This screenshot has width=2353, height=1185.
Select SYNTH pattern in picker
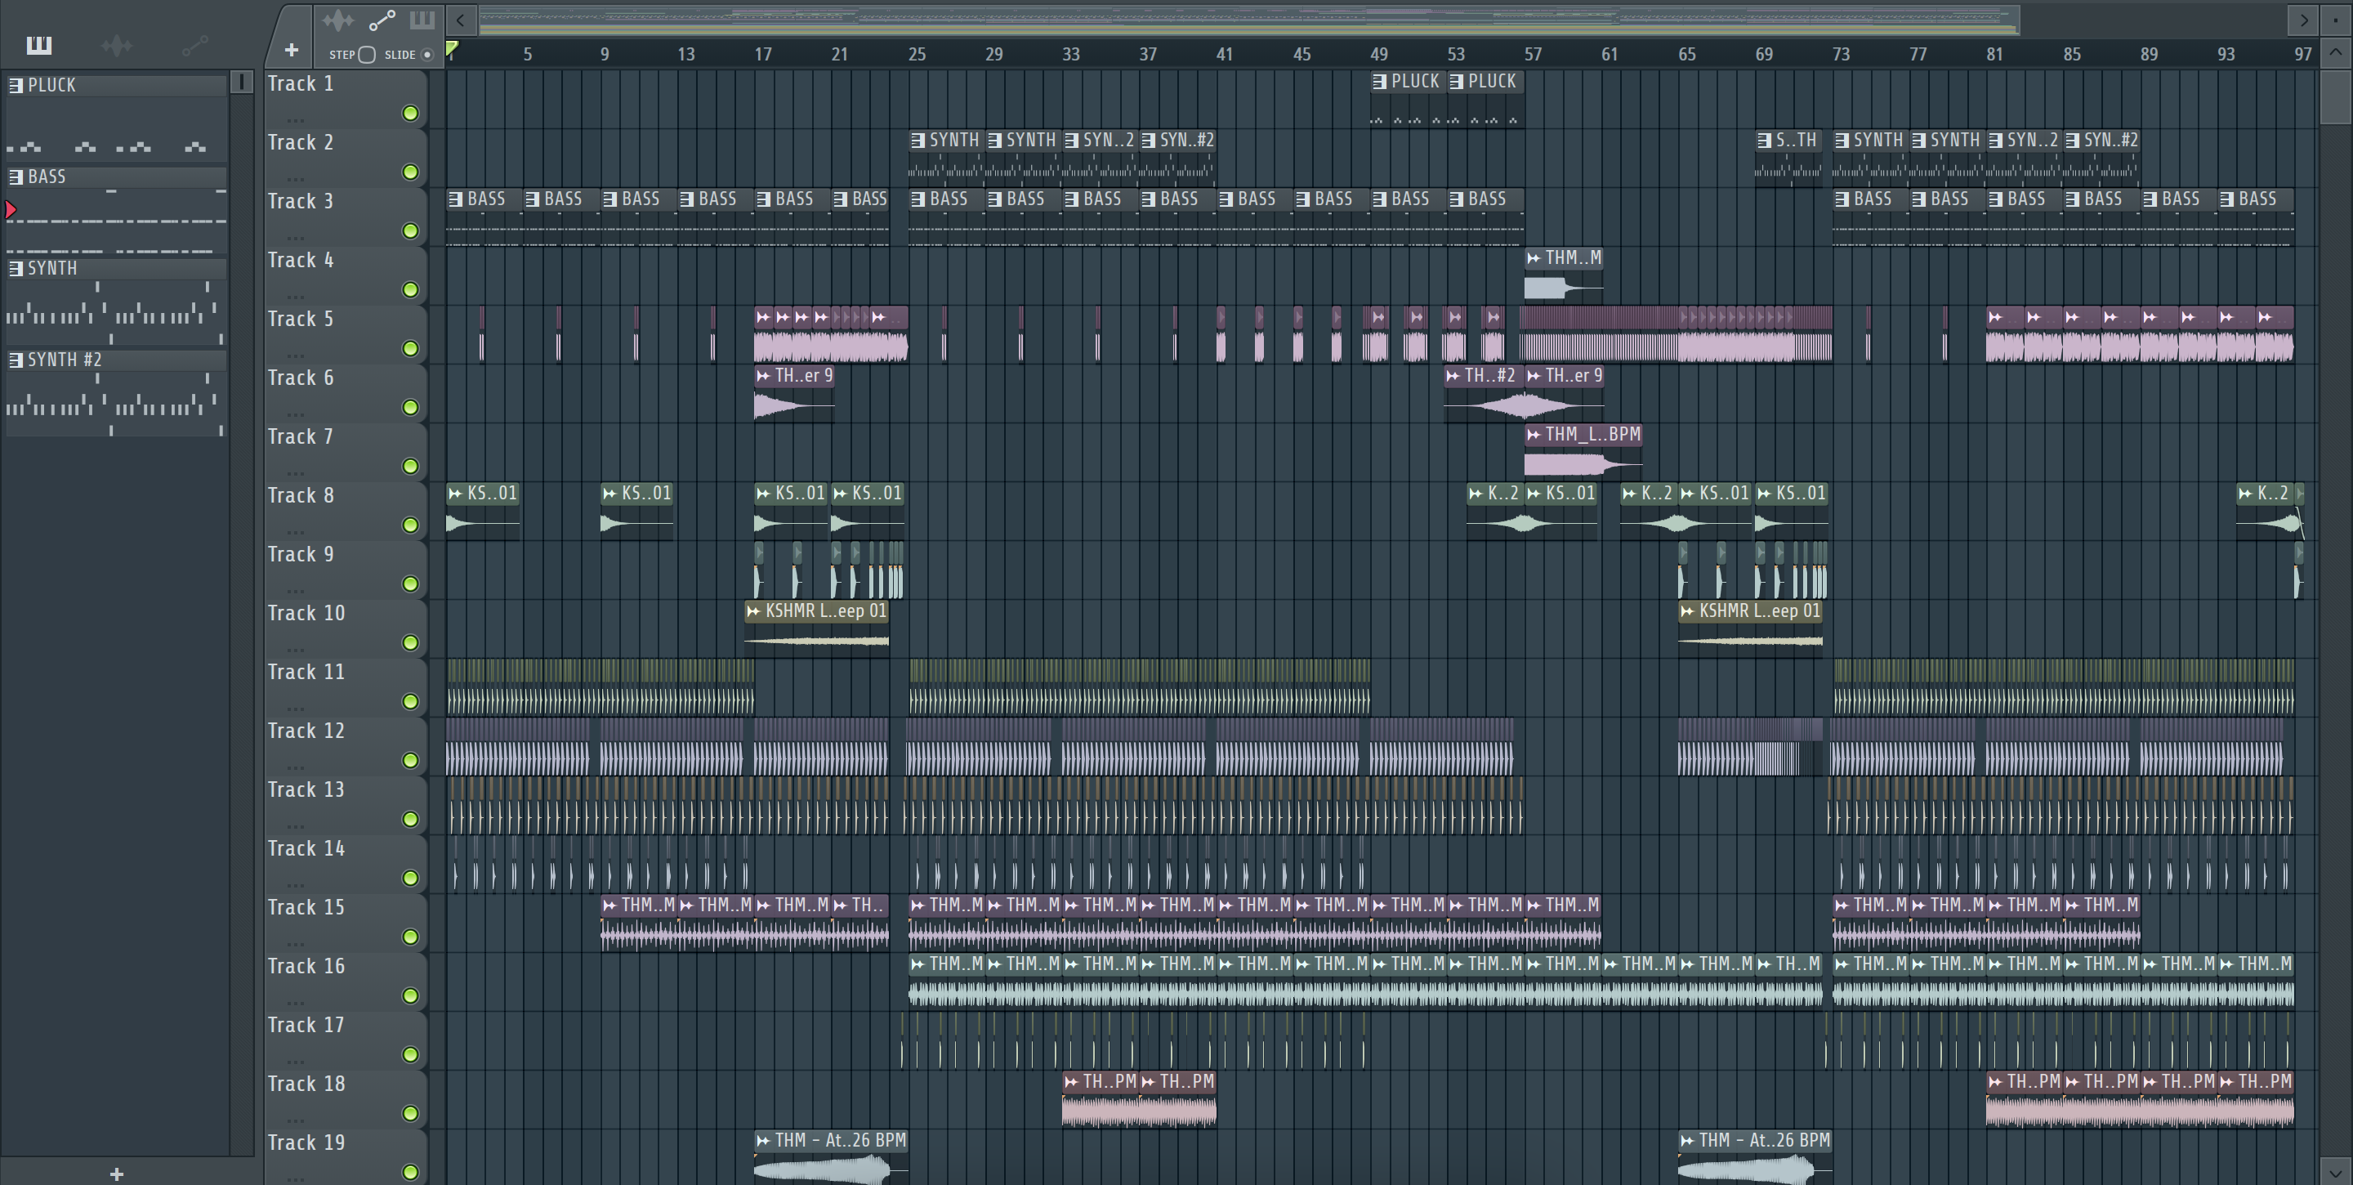pyautogui.click(x=117, y=301)
